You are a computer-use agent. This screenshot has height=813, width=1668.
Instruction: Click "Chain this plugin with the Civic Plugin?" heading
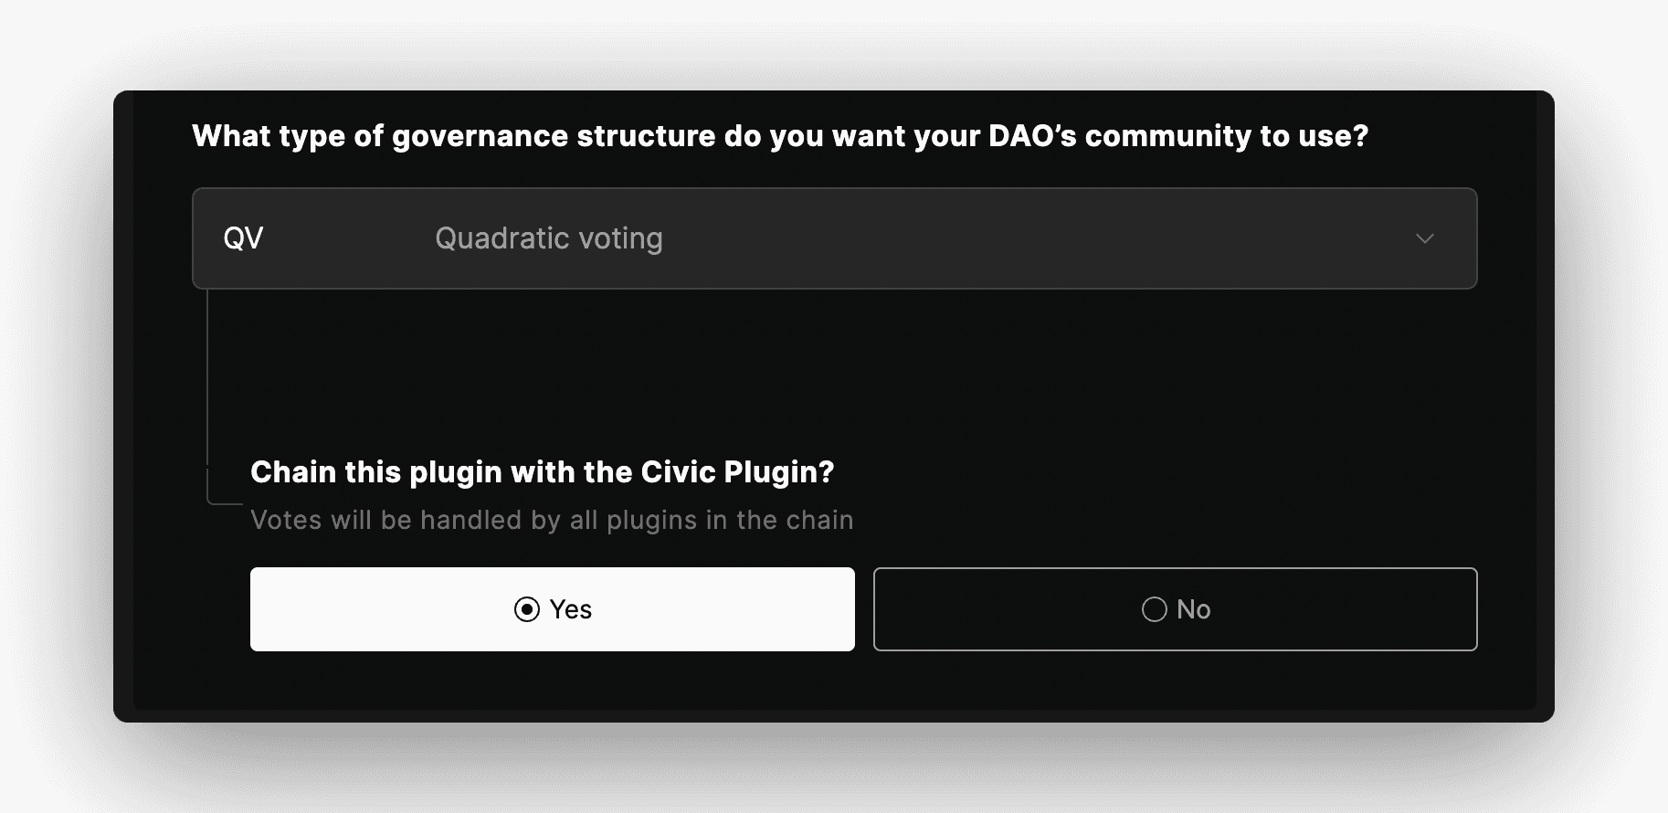click(x=542, y=472)
